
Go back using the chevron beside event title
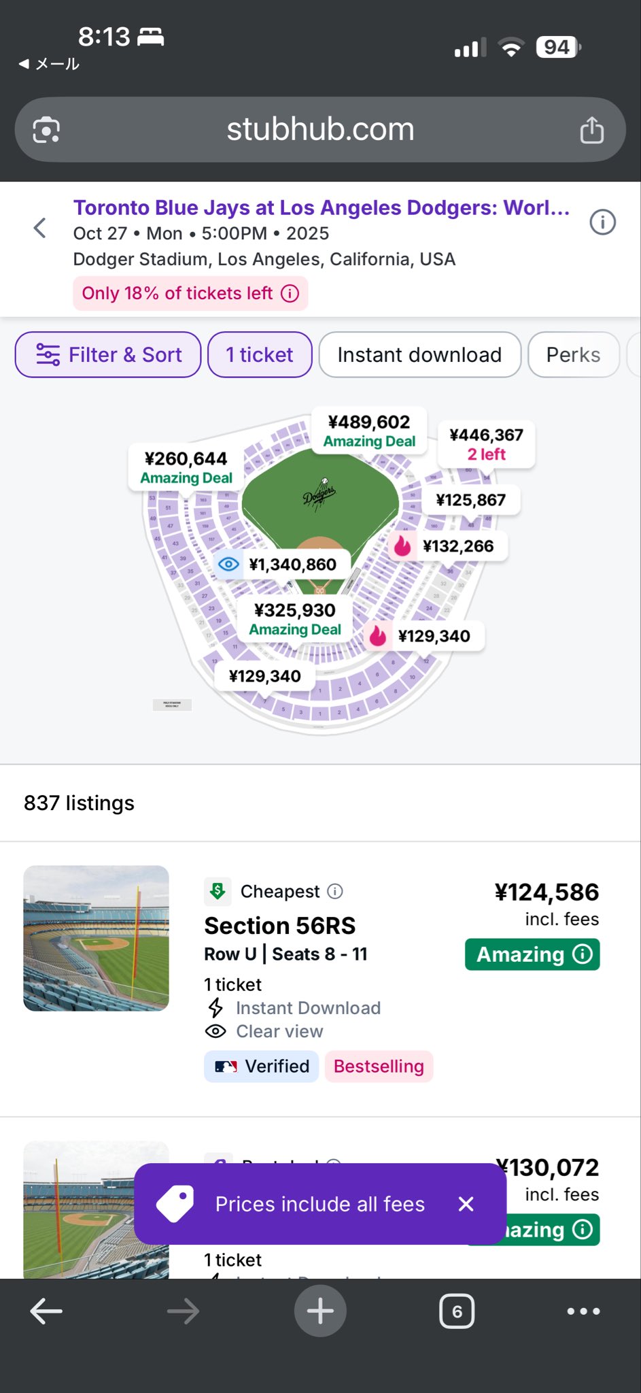(40, 228)
